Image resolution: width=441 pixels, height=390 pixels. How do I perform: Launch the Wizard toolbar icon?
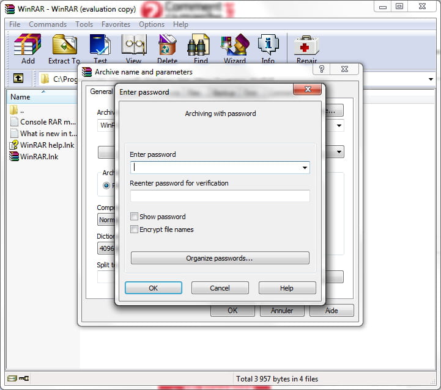click(x=235, y=45)
